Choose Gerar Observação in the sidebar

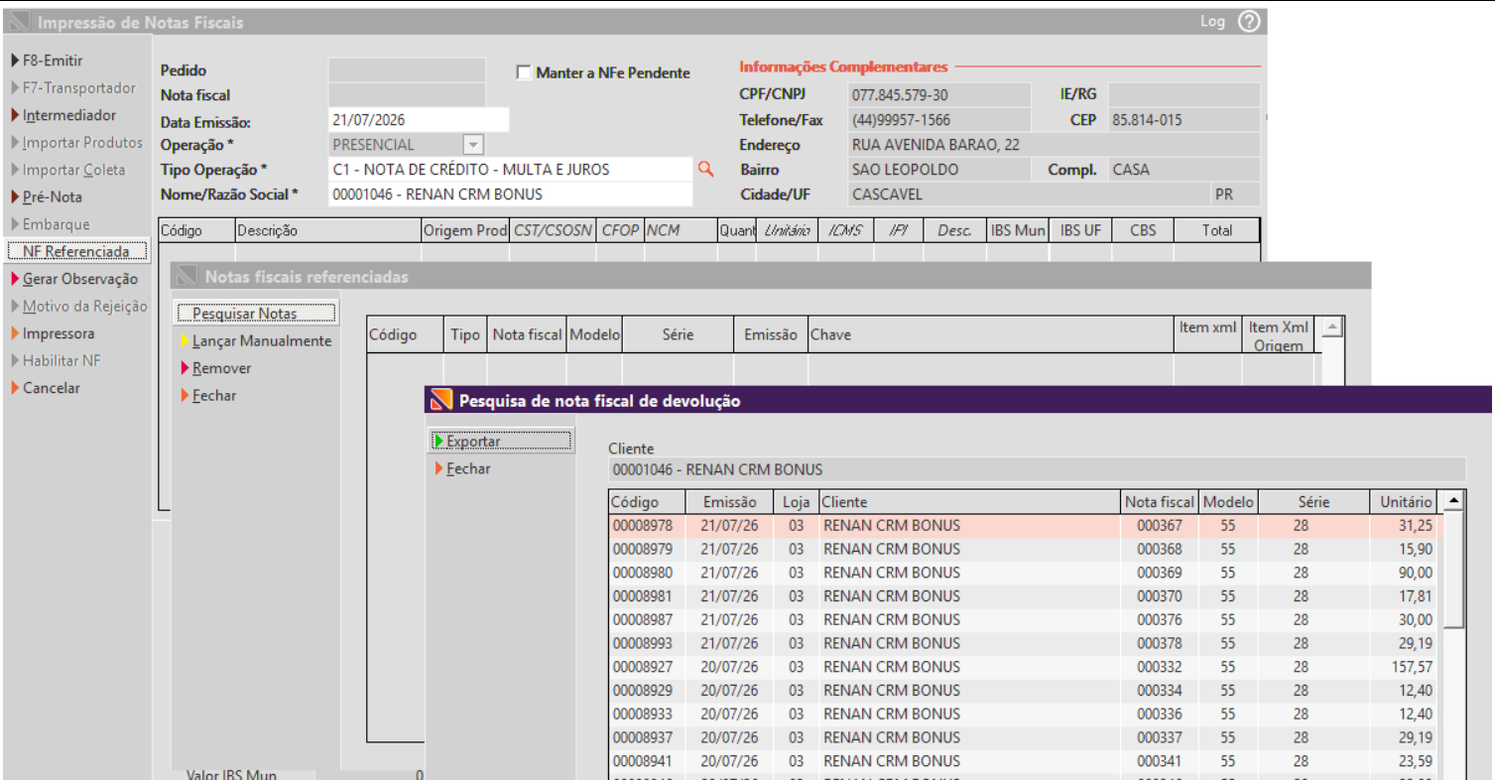point(79,279)
